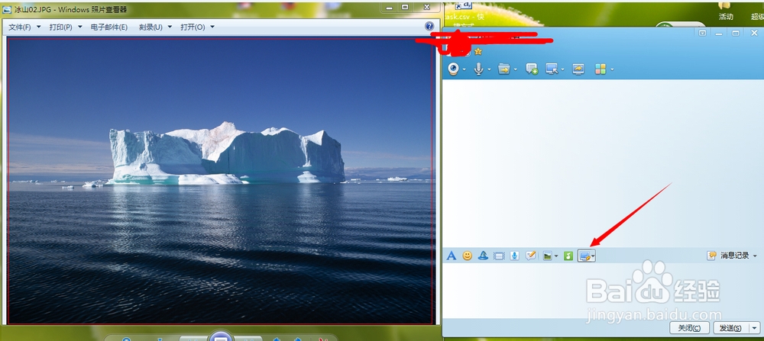Click the gold star icon under contact name

(x=478, y=51)
